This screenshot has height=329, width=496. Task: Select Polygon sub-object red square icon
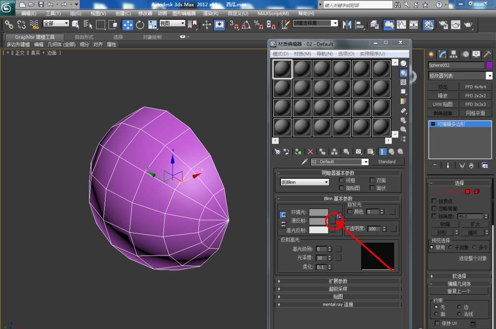click(x=467, y=192)
